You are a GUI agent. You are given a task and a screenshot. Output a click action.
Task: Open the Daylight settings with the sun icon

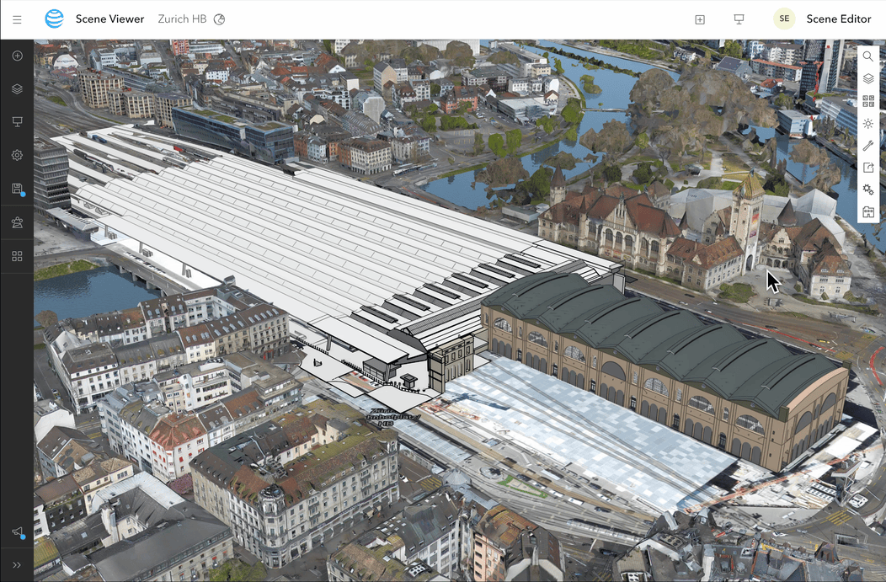click(868, 123)
